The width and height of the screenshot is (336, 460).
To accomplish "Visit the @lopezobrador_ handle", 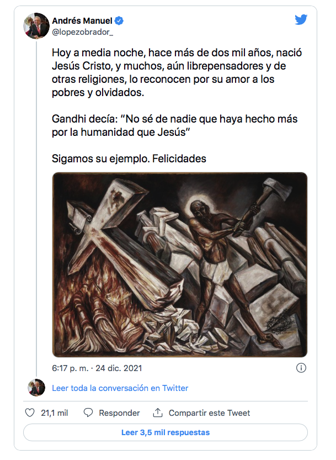I will click(82, 33).
